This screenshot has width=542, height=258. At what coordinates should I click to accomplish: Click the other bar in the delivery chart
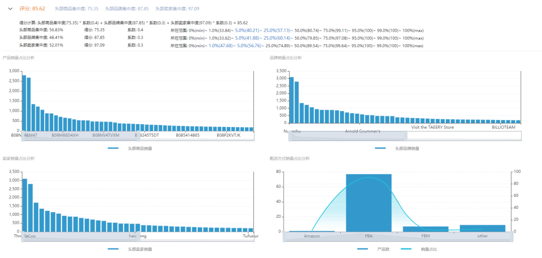point(483,228)
